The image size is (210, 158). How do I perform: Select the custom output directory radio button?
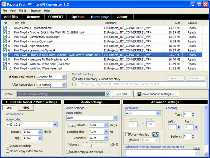(x=74, y=85)
